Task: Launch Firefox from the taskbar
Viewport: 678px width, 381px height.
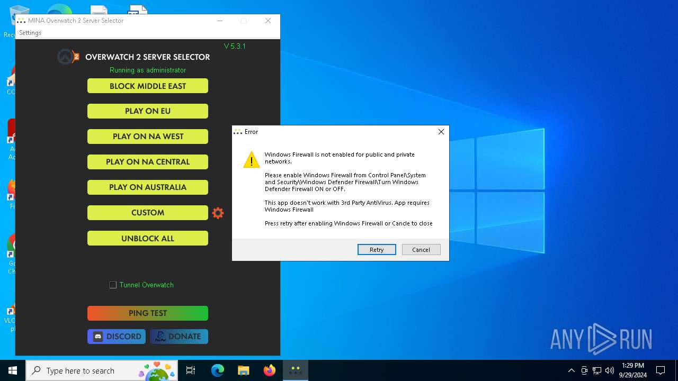Action: coord(270,370)
